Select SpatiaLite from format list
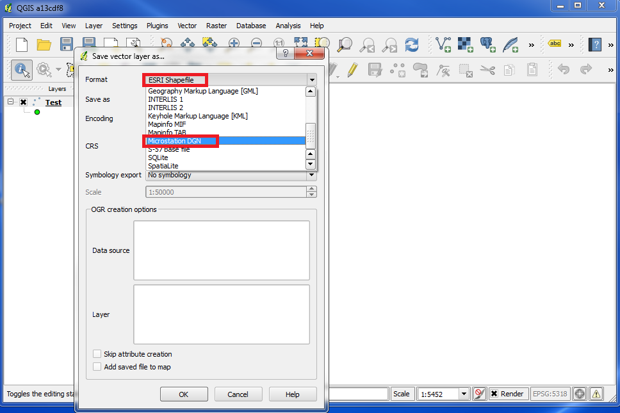 pyautogui.click(x=225, y=166)
